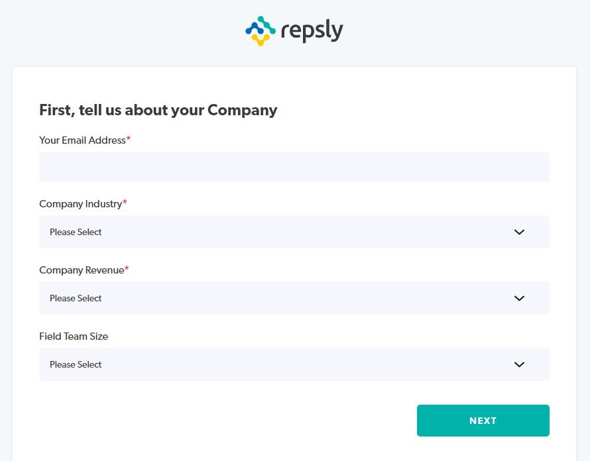
Task: Click the Company Revenue chevron arrow
Action: click(519, 298)
